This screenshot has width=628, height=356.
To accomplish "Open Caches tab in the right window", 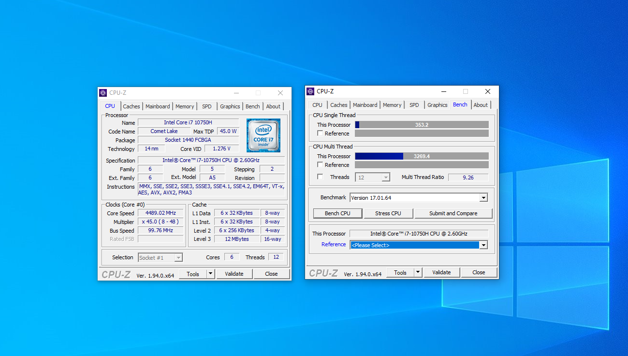I will (339, 105).
